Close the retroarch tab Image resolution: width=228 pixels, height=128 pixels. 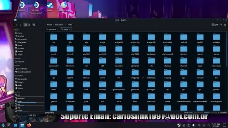click(58, 30)
